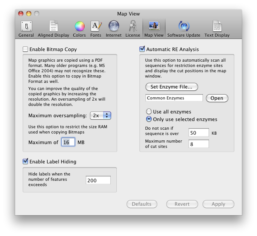Screen dimensions: 257x236
Task: Go to Text Display preferences
Action: (217, 29)
